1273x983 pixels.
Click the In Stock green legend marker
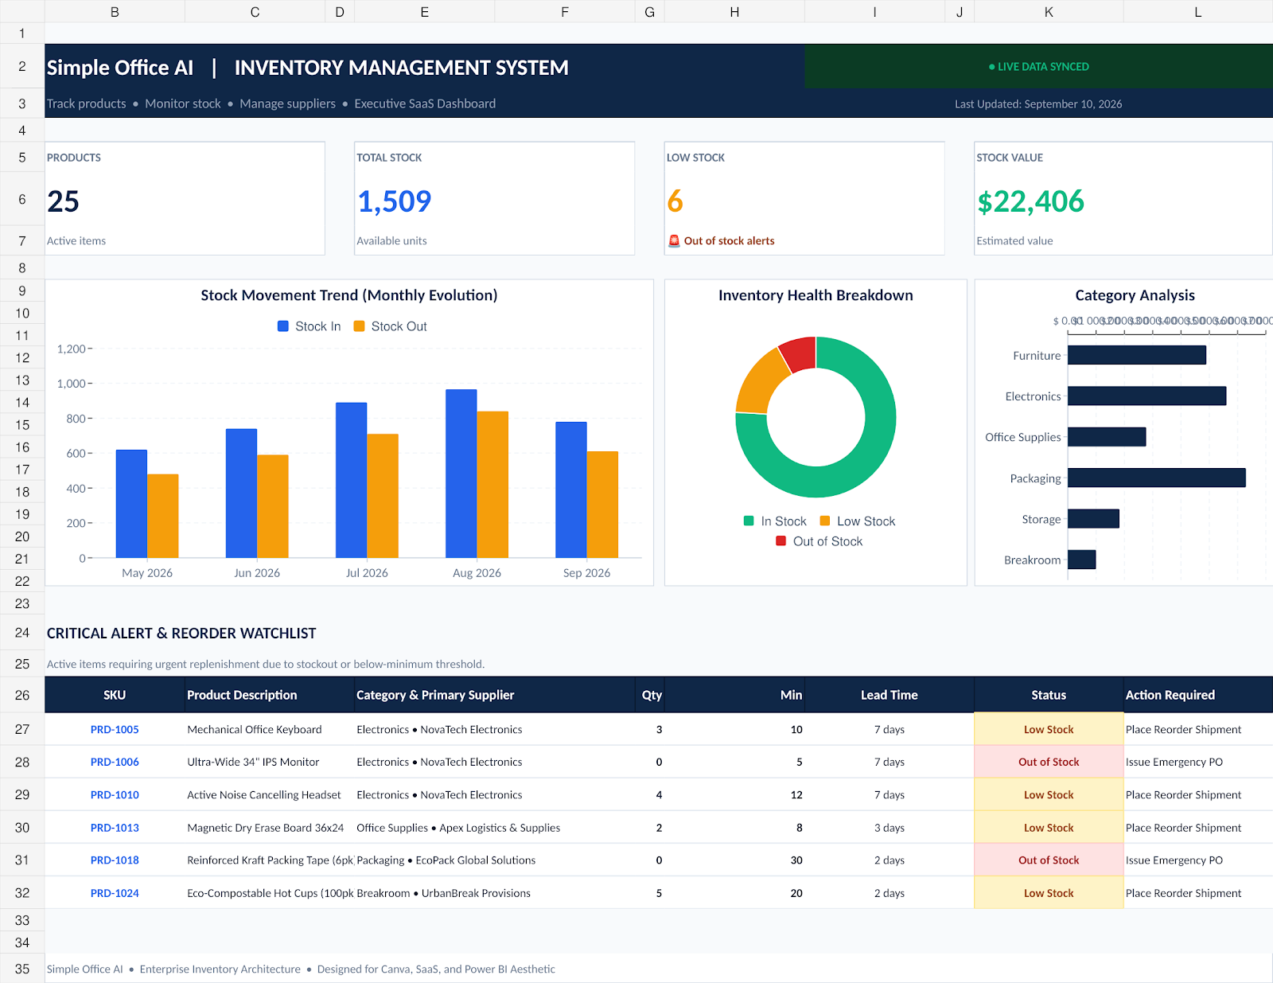(x=749, y=521)
